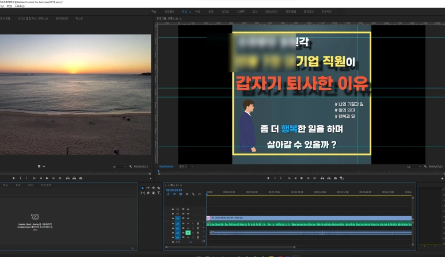Select the Pen tool
Screen dimensions: 445x257
[x=148, y=193]
